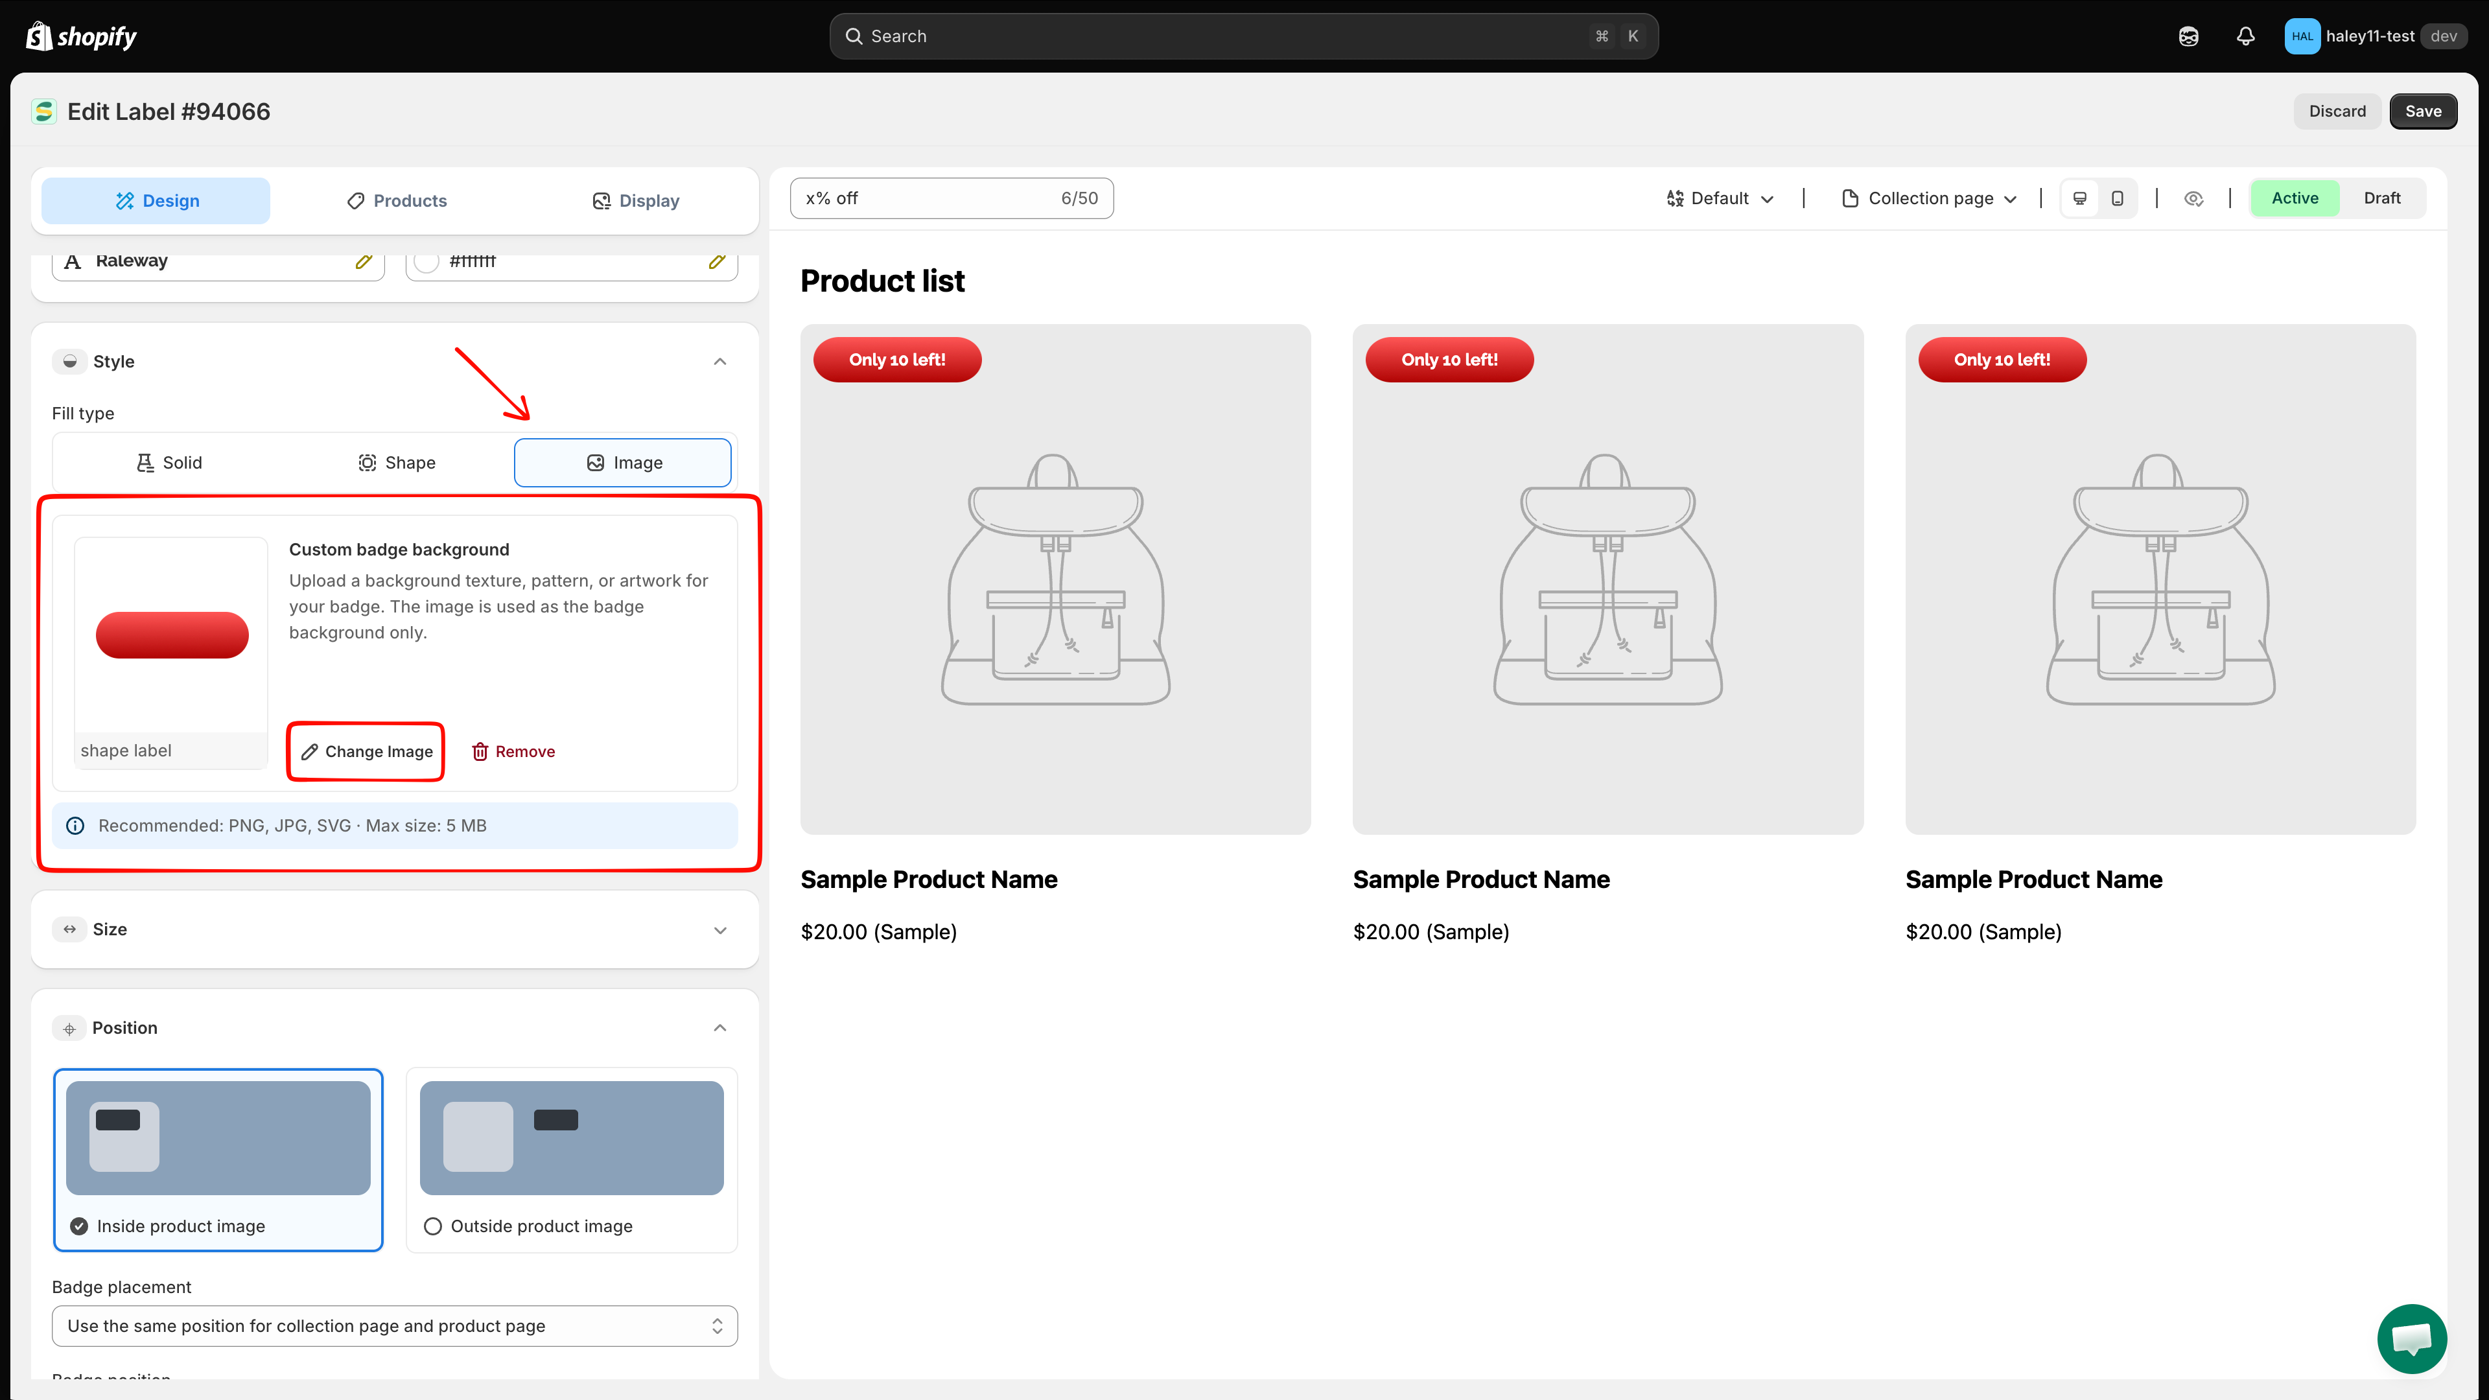Click the Discard button
2489x1400 pixels.
pyautogui.click(x=2337, y=111)
